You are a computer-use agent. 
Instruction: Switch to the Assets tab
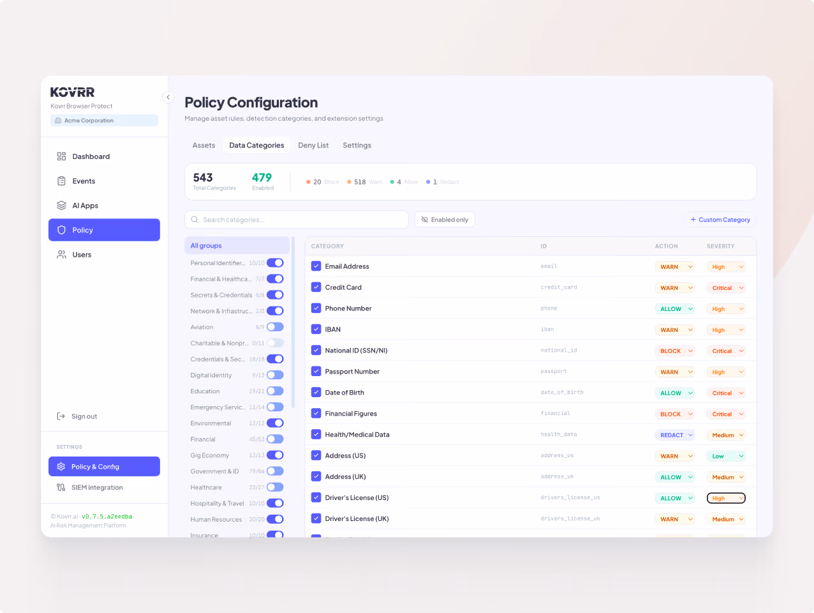pyautogui.click(x=204, y=146)
